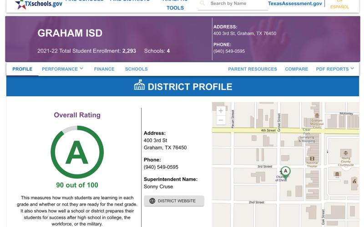Expand the PDF Reports dropdown
Image resolution: width=364 pixels, height=227 pixels.
[335, 69]
